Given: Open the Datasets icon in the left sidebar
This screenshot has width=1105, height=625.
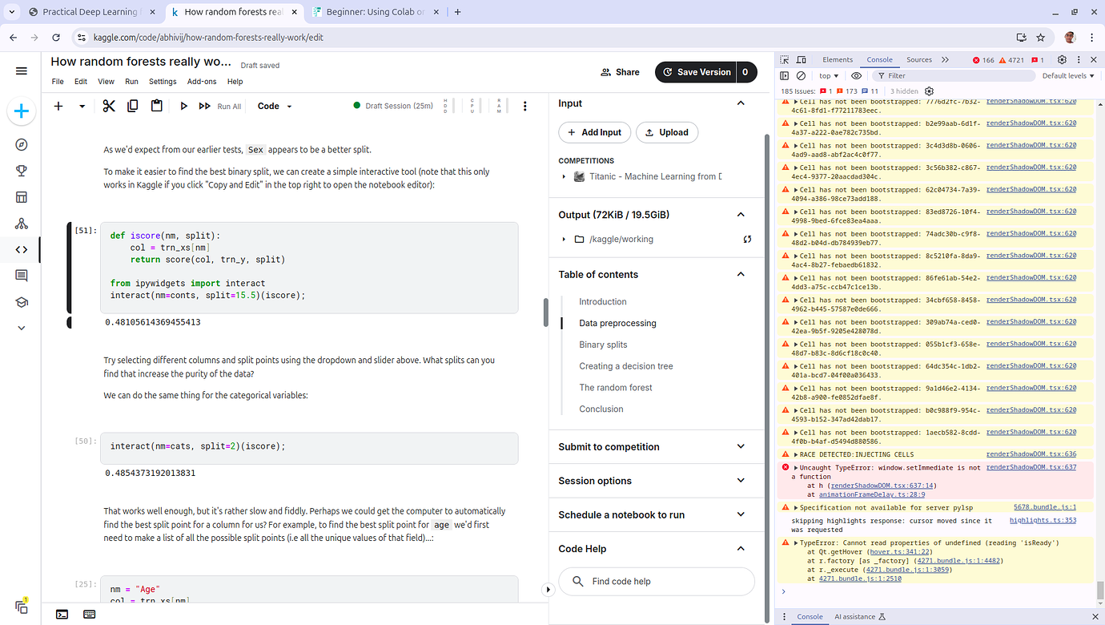Looking at the screenshot, I should coord(21,196).
